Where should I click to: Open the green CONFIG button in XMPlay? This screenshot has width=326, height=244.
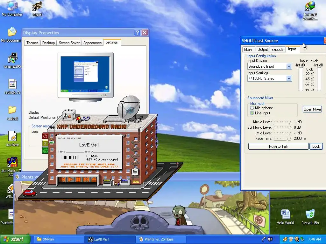pos(45,150)
